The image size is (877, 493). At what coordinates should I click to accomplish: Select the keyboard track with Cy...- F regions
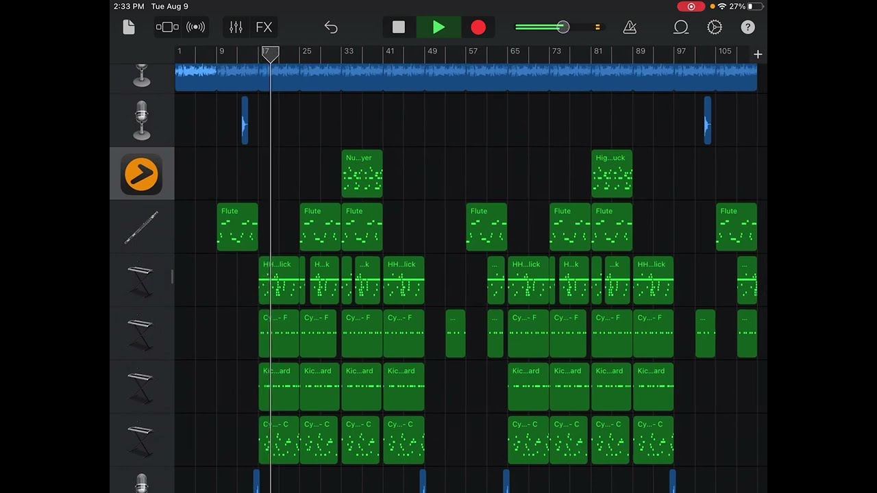140,334
